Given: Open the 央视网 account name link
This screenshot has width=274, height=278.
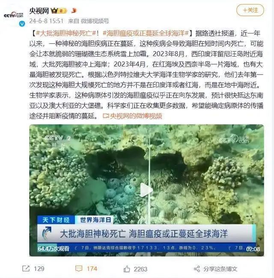Looking at the screenshot, I should (39, 11).
